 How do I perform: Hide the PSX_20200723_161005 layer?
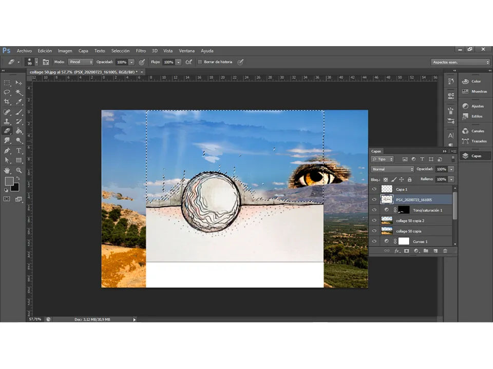click(x=374, y=199)
